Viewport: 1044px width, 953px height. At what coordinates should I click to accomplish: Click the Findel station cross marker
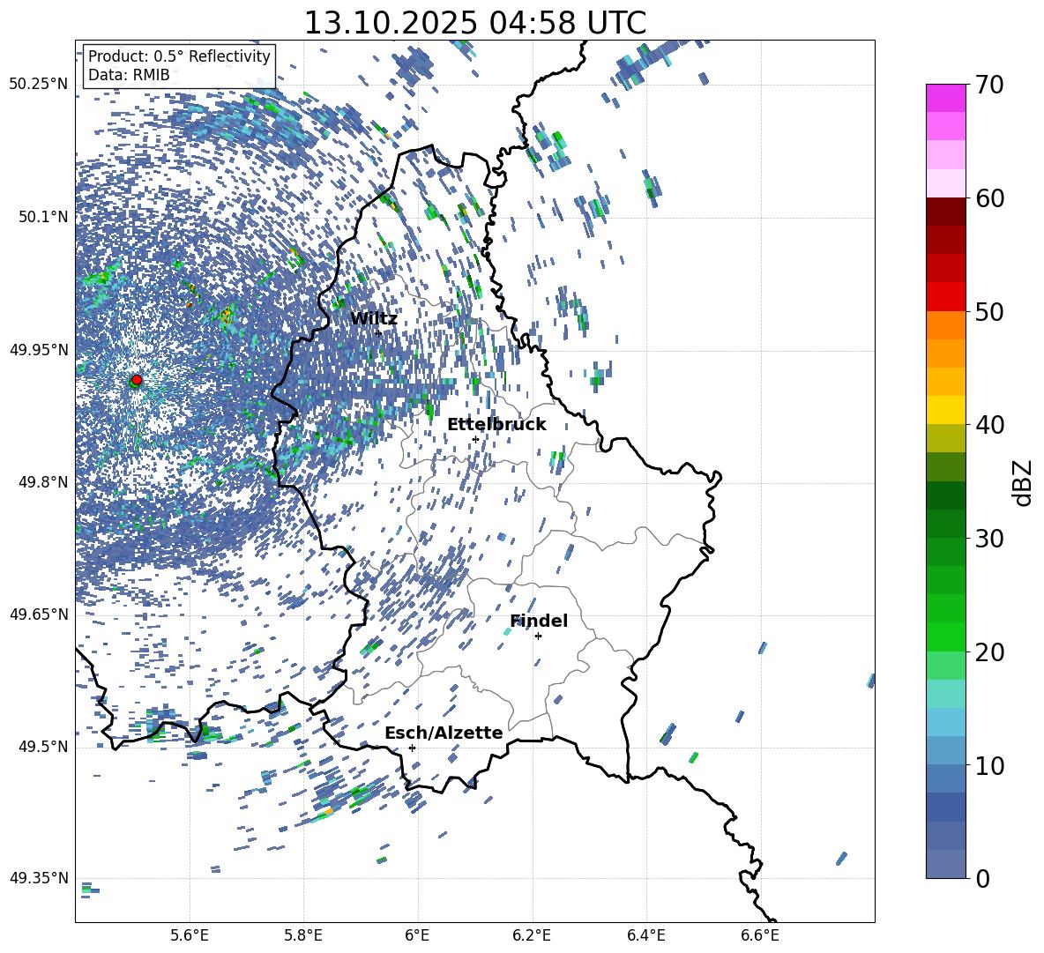pyautogui.click(x=538, y=636)
